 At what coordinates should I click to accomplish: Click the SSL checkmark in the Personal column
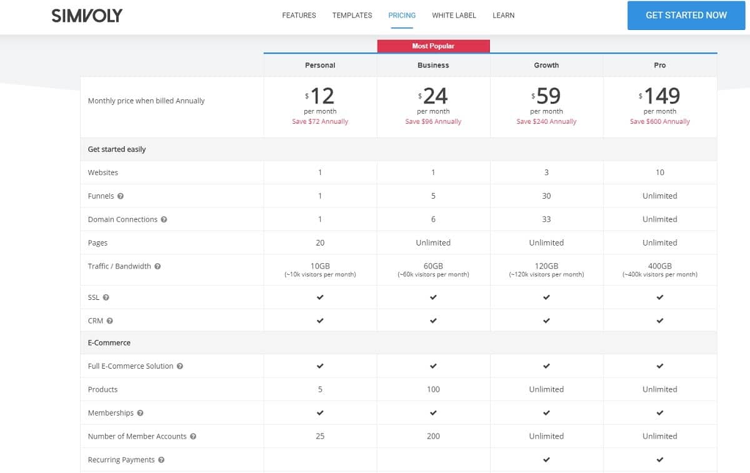[x=320, y=297]
